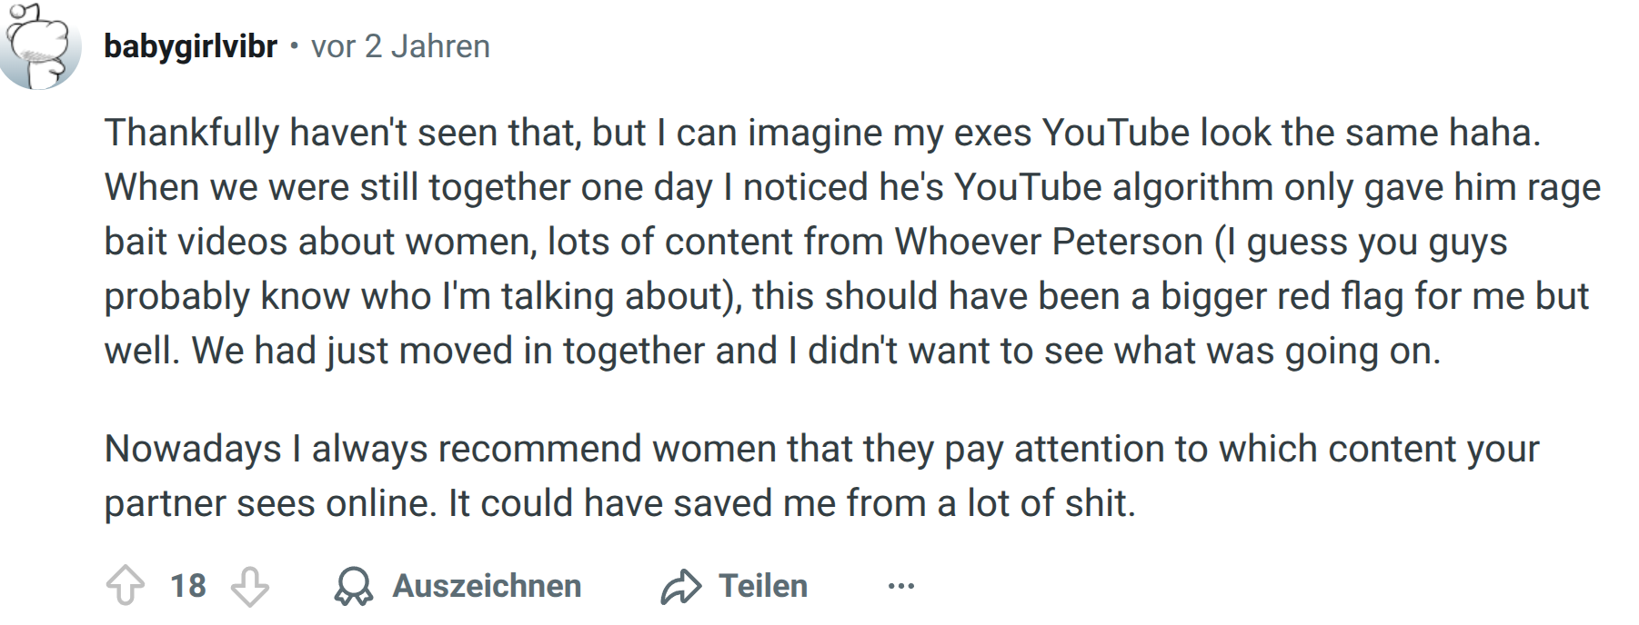The width and height of the screenshot is (1639, 625).
Task: Open babygirlvibr's profile avatar
Action: [x=42, y=47]
